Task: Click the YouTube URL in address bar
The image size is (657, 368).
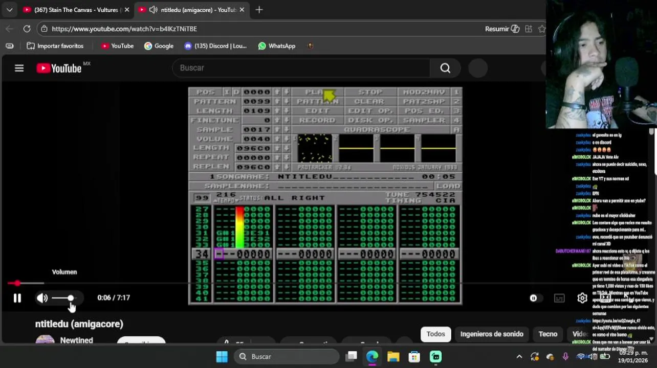Action: 124,29
